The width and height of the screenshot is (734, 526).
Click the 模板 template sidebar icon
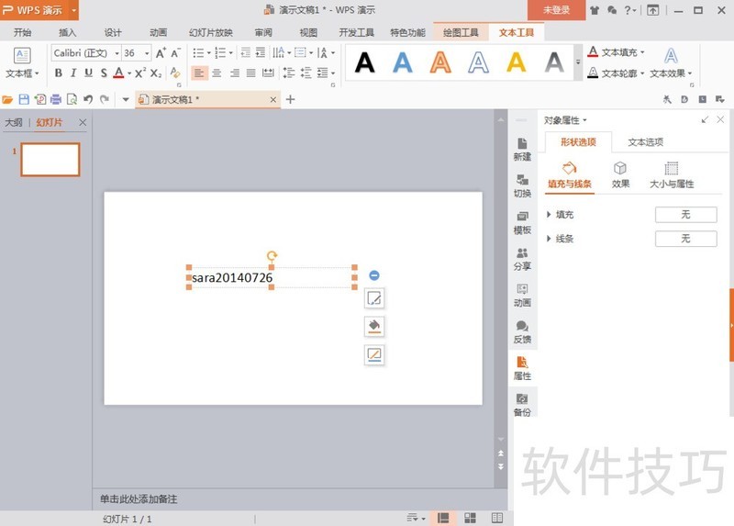click(522, 221)
